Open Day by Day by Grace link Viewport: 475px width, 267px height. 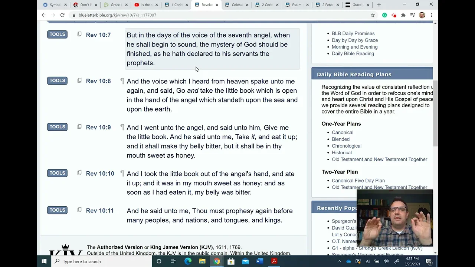(x=355, y=40)
